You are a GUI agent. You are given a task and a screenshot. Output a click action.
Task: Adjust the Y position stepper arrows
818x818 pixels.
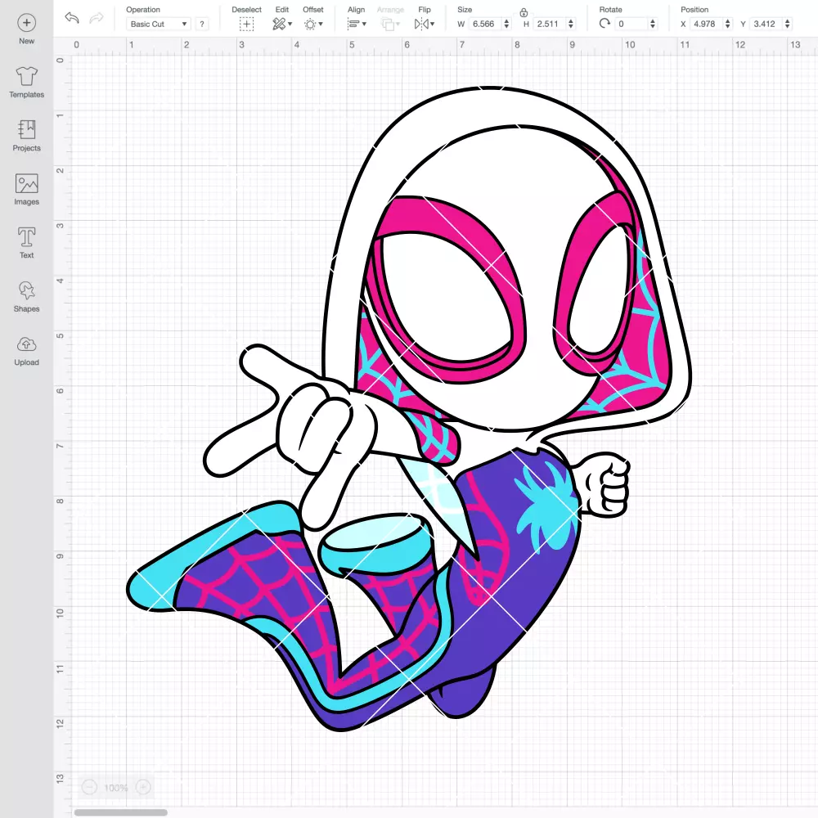pos(788,24)
